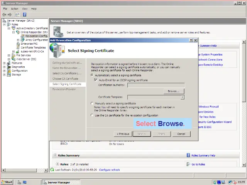Expand the Storage tree node
Viewport: 247px width, 185px height.
tap(4, 74)
